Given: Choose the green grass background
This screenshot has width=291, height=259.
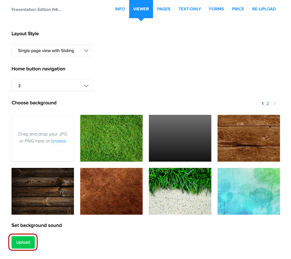Looking at the screenshot, I should pos(111,138).
